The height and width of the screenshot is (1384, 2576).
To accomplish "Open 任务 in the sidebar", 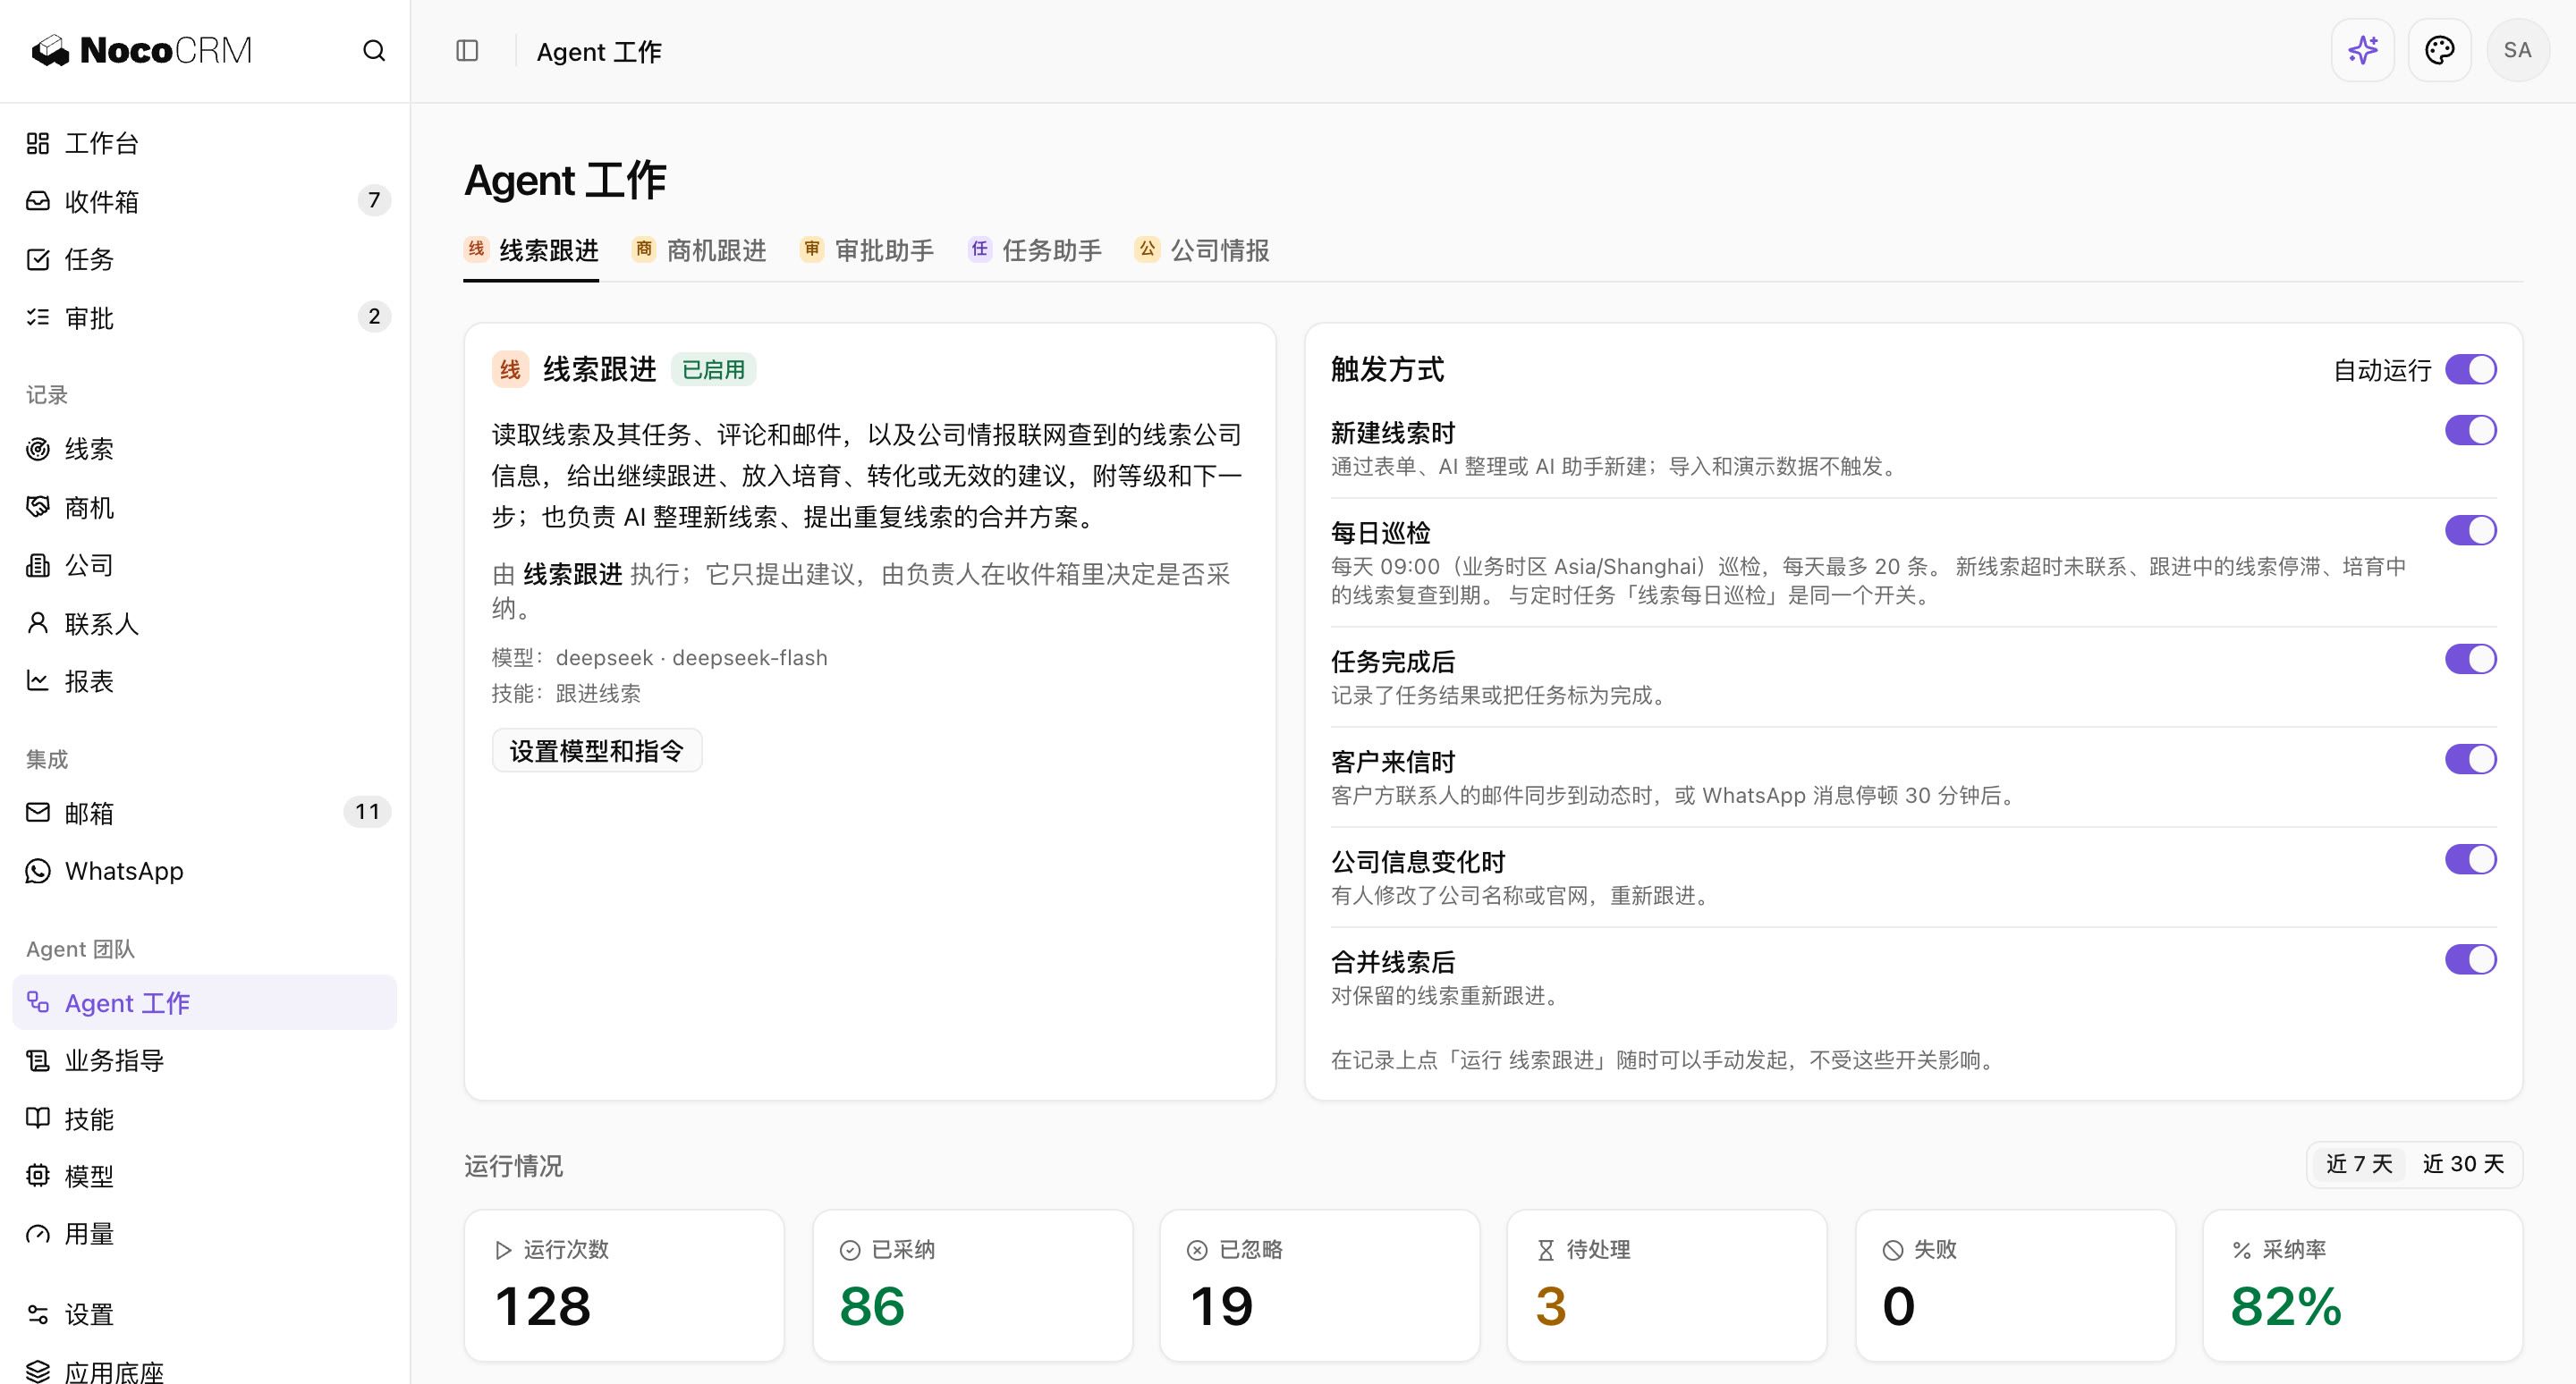I will tap(204, 260).
